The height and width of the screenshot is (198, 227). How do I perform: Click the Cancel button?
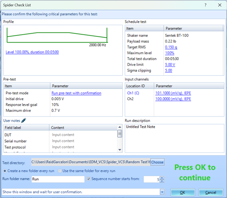211,192
